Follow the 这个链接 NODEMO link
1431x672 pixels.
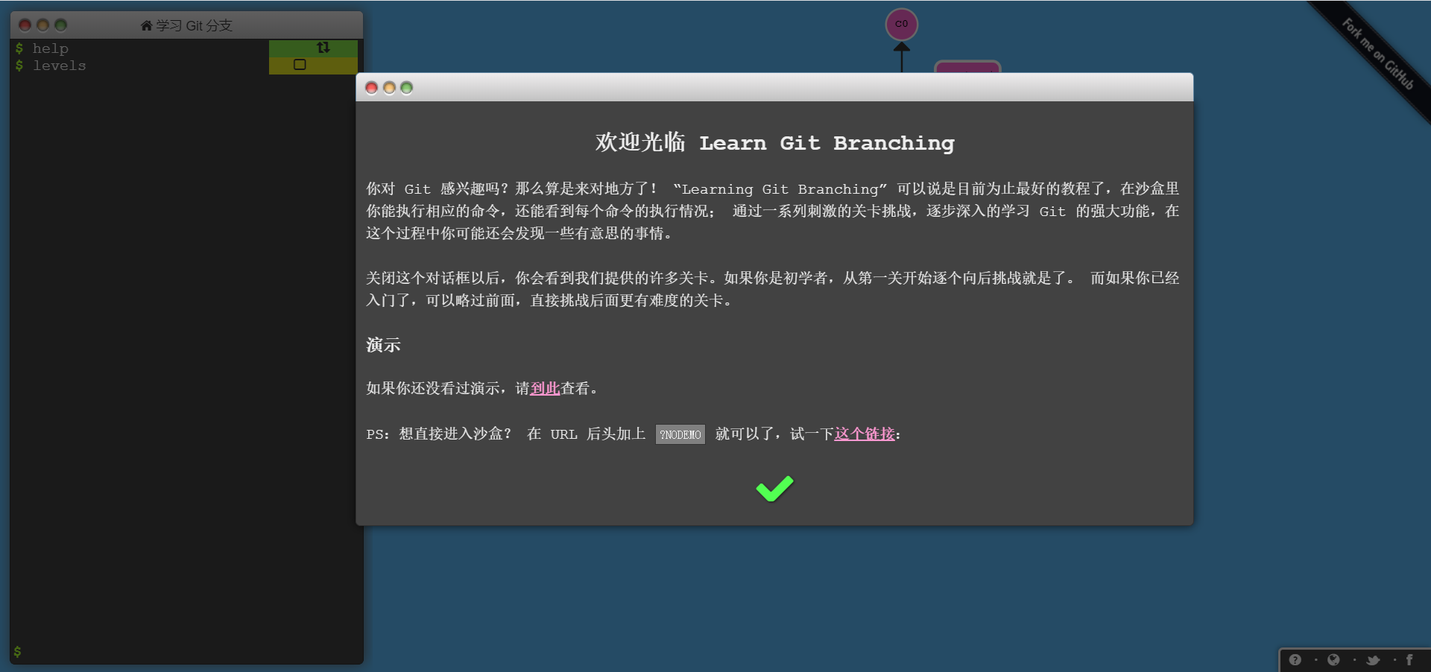865,434
